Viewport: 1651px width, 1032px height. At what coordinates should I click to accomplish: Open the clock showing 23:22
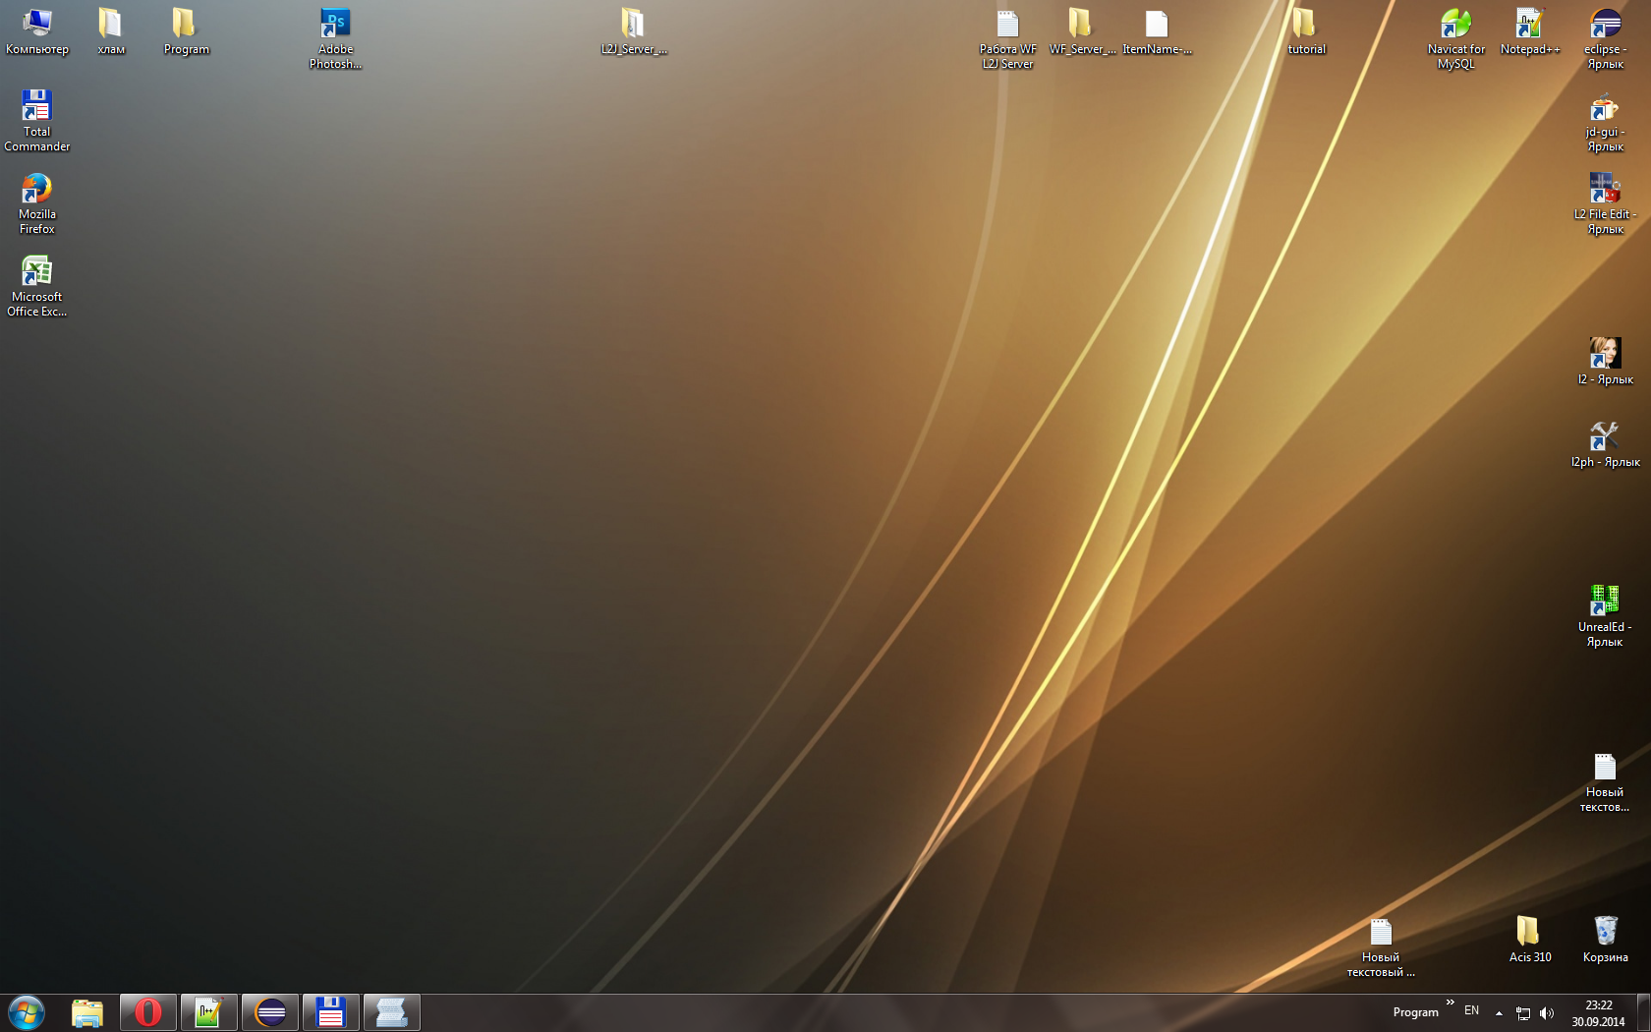pyautogui.click(x=1598, y=1013)
